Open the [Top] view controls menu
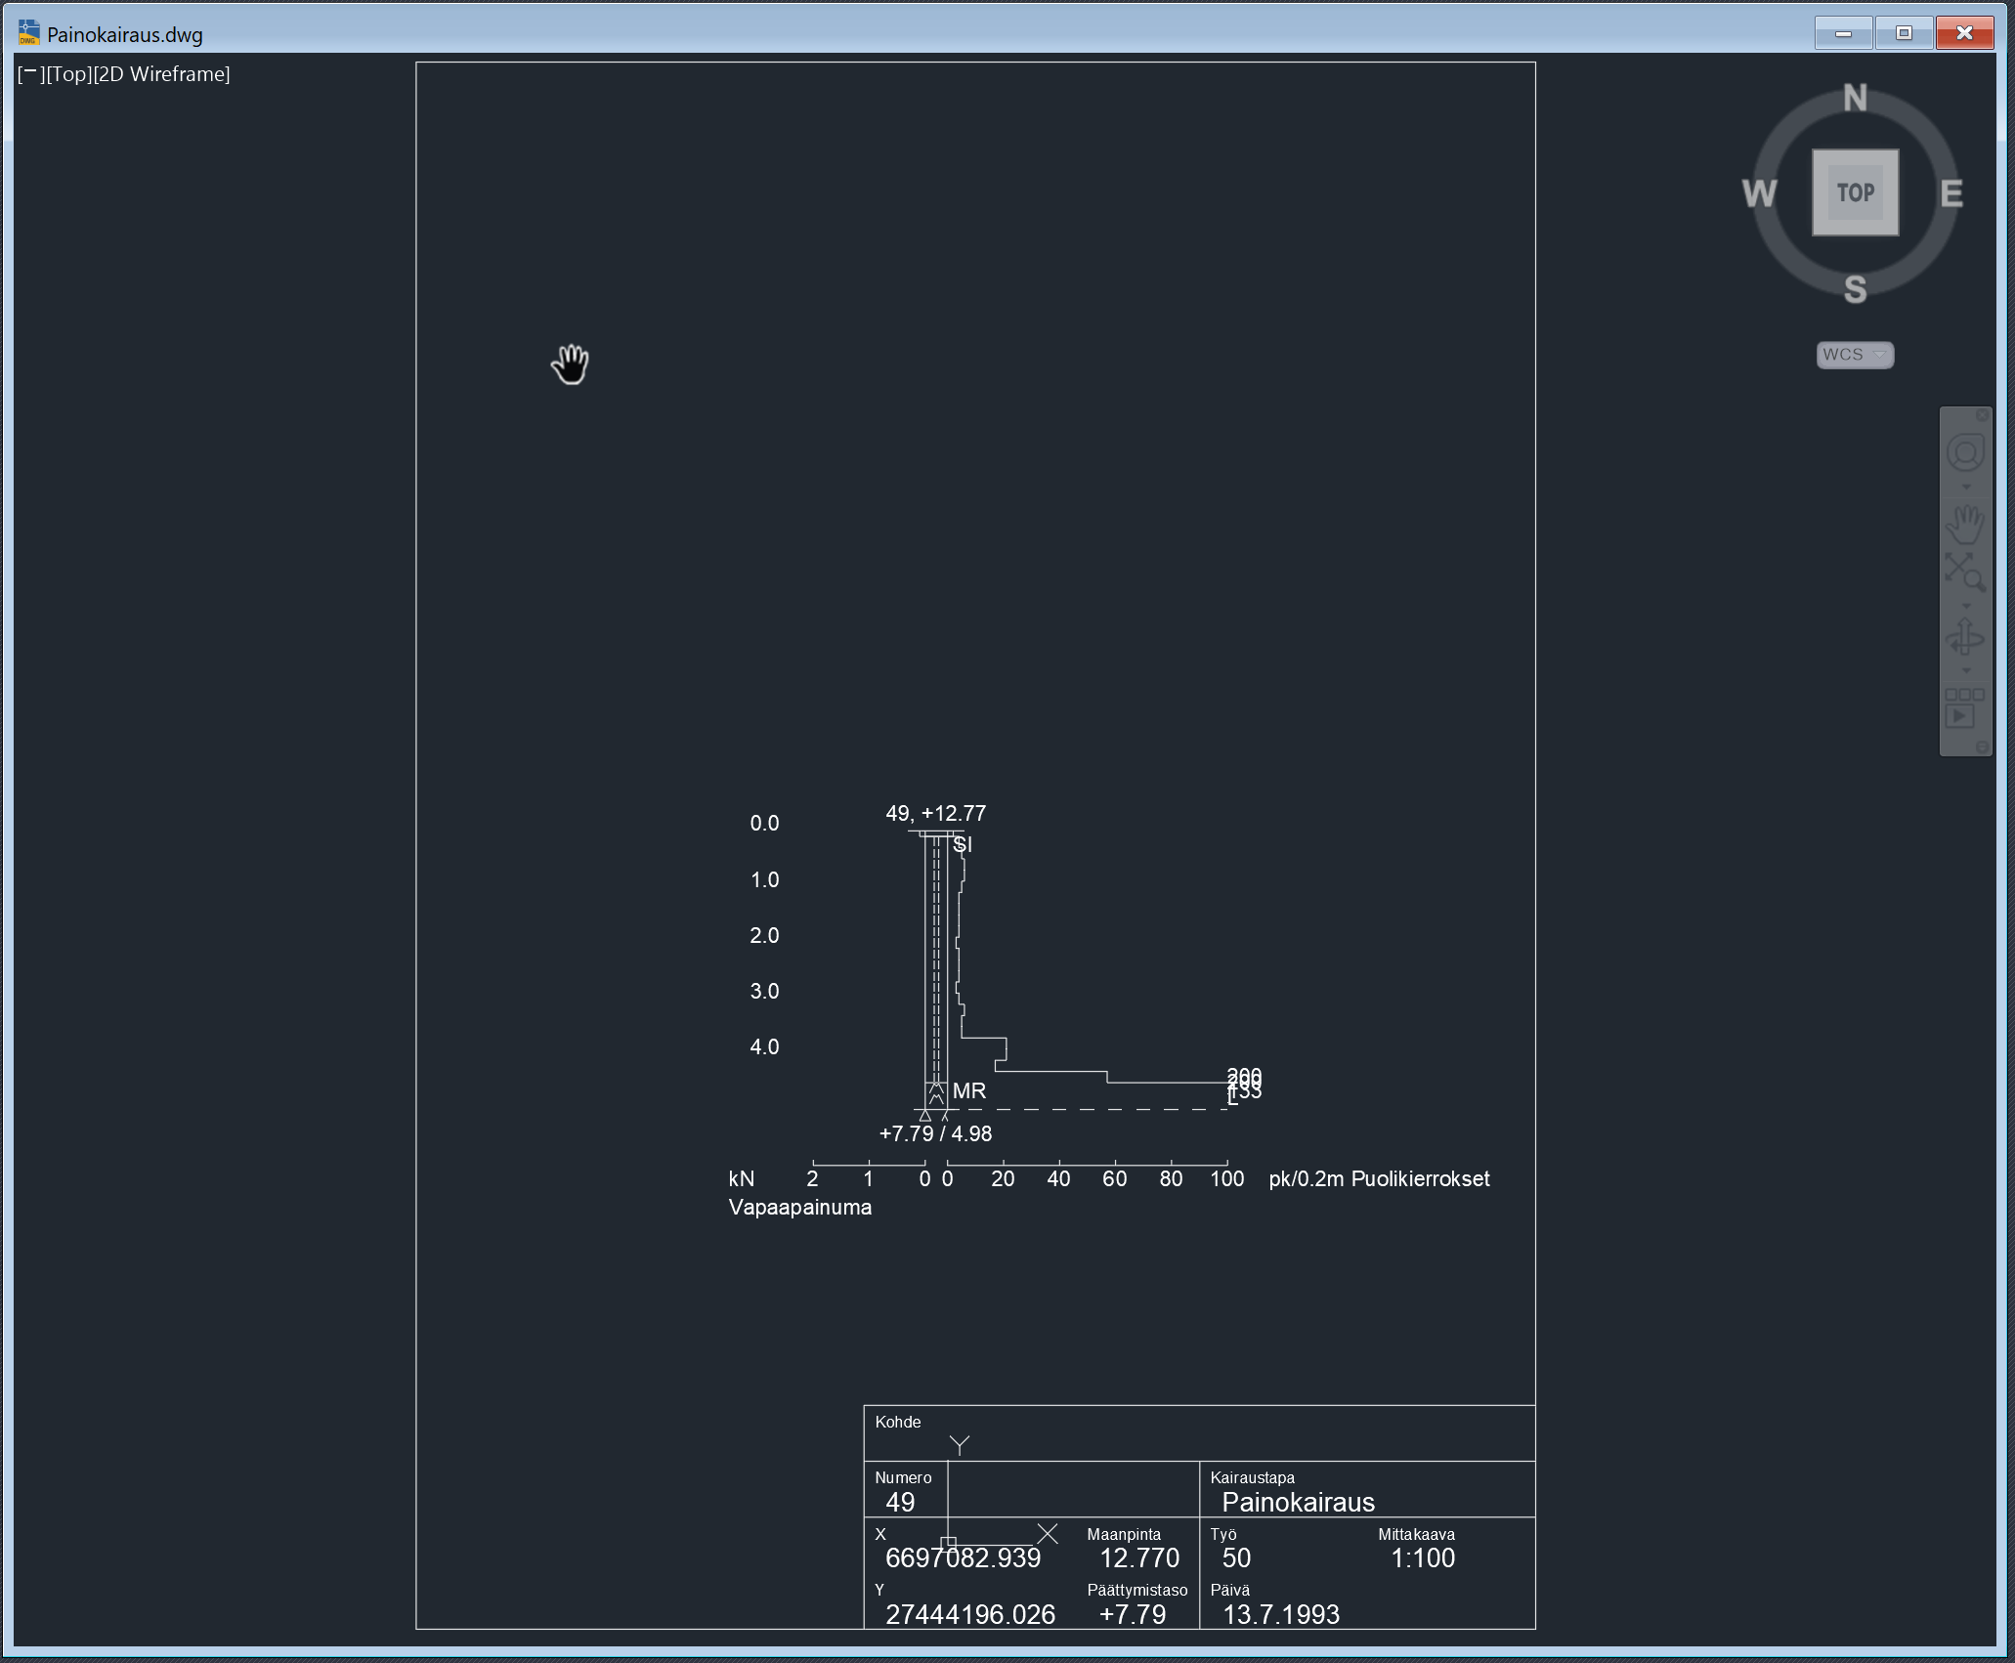Image resolution: width=2015 pixels, height=1663 pixels. click(68, 74)
